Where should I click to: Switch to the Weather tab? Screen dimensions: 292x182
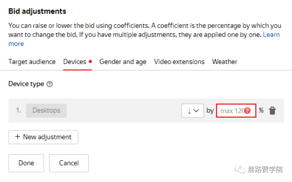point(225,62)
